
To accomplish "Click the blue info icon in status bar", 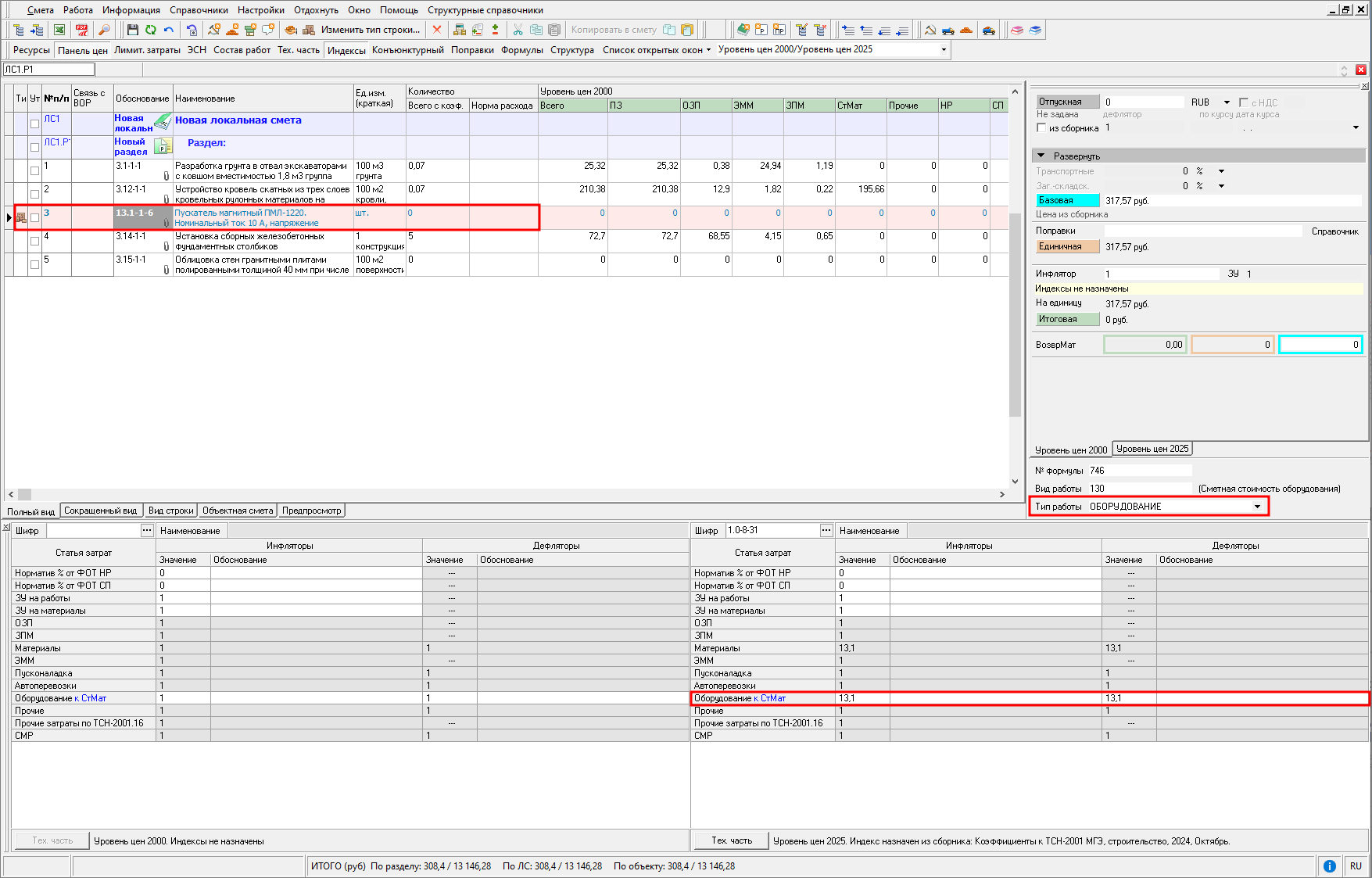I will click(1329, 865).
